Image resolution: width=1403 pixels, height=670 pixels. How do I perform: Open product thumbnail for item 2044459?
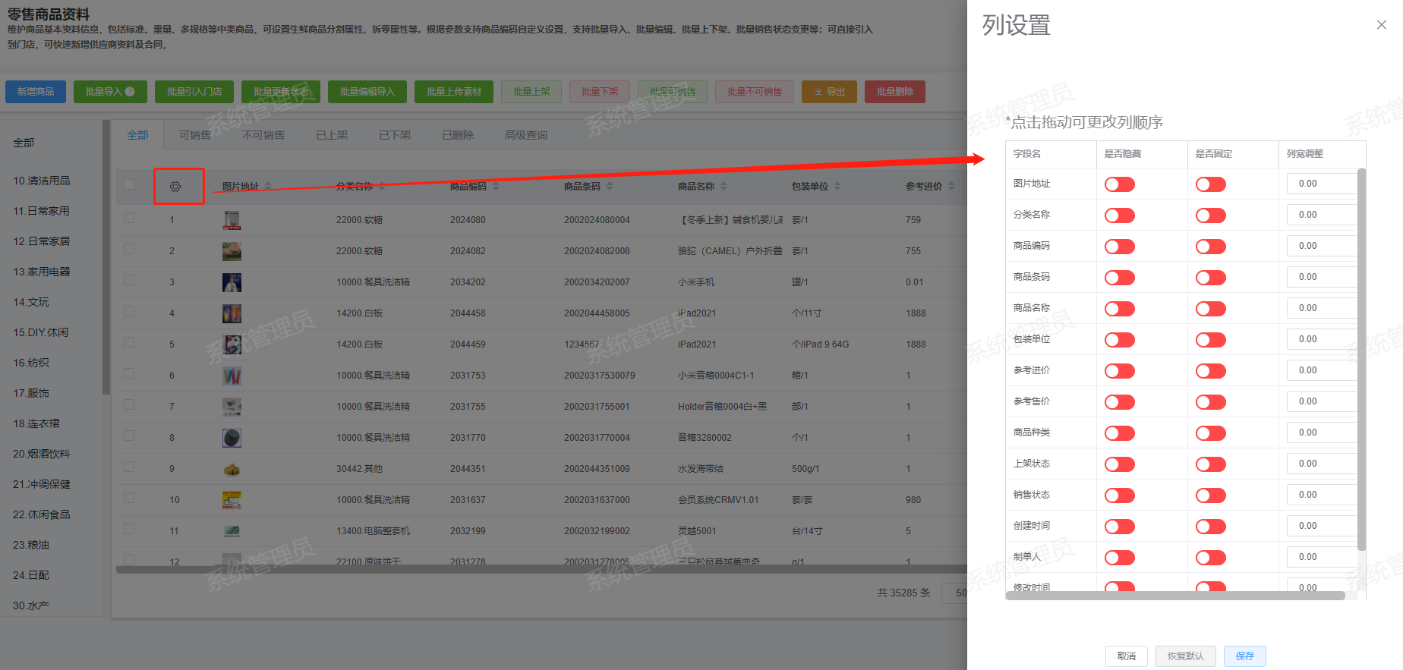pyautogui.click(x=232, y=344)
